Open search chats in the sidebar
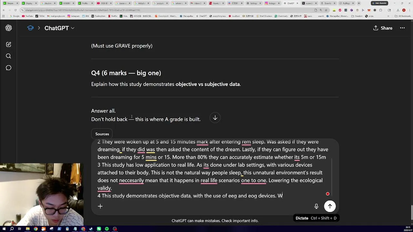Image resolution: width=413 pixels, height=232 pixels. point(9,56)
